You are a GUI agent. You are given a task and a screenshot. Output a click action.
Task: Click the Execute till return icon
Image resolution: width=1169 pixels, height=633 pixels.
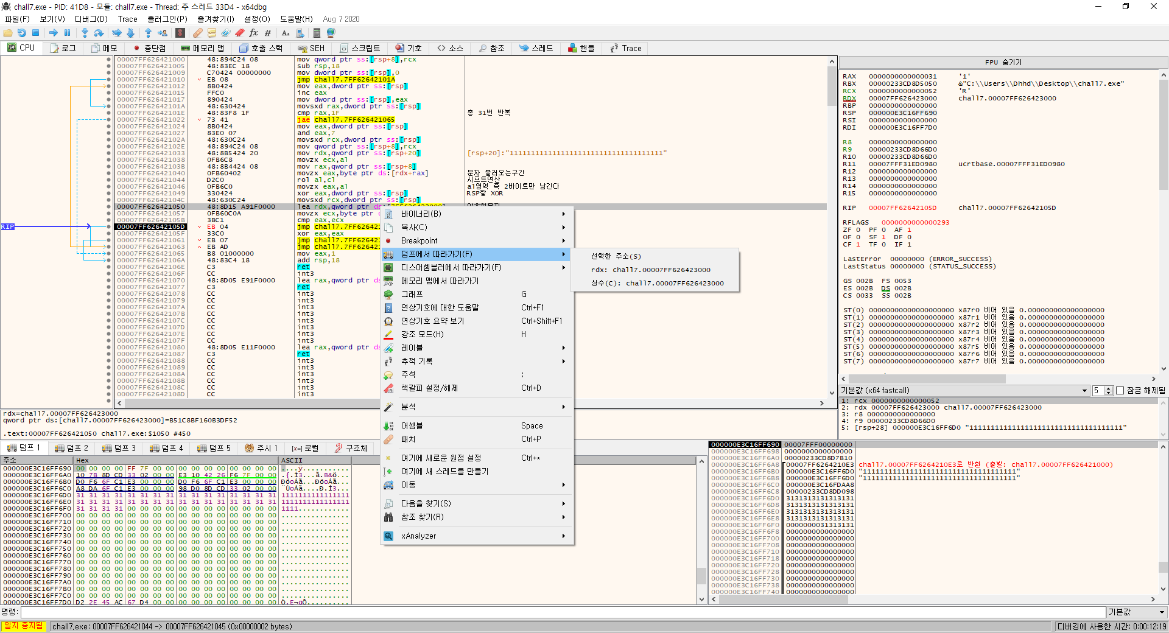pyautogui.click(x=148, y=33)
